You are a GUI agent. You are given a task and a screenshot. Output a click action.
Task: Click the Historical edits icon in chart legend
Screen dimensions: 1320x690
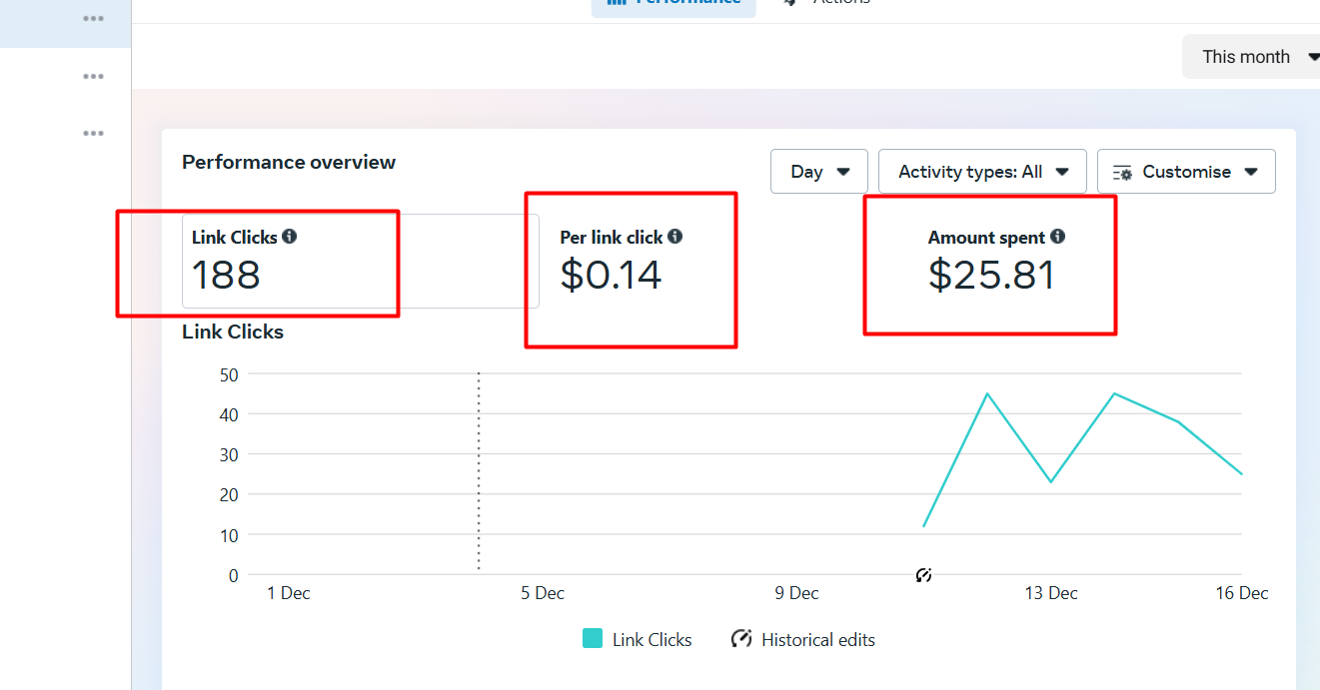pos(741,639)
